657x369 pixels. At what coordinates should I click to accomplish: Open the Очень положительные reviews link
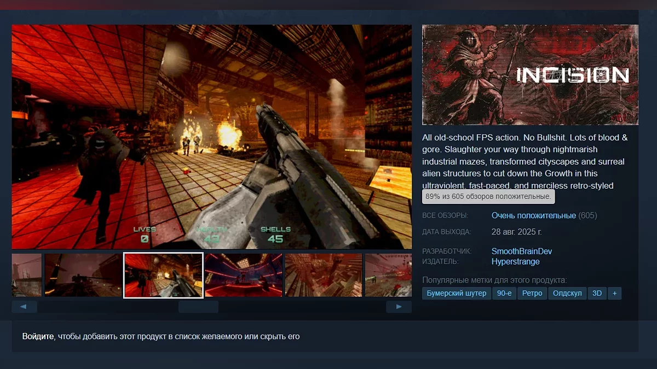tap(533, 216)
